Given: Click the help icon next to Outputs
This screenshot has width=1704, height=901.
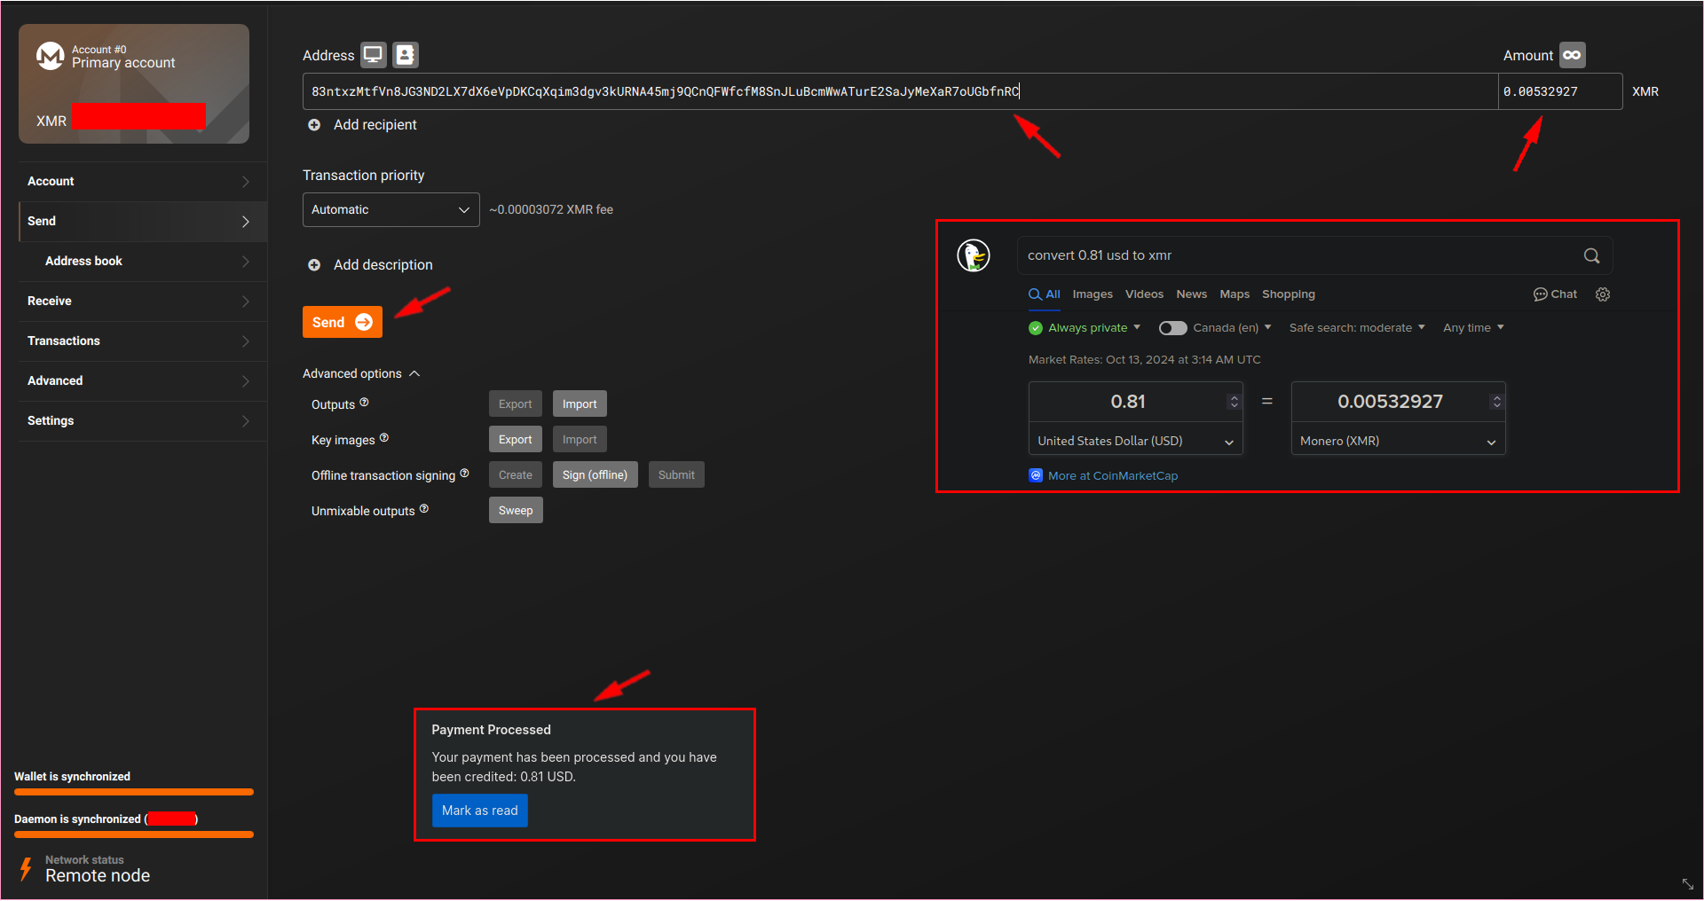Looking at the screenshot, I should (x=364, y=403).
